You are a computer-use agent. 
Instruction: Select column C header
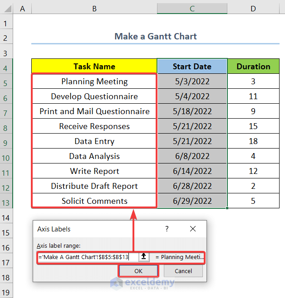coord(192,9)
